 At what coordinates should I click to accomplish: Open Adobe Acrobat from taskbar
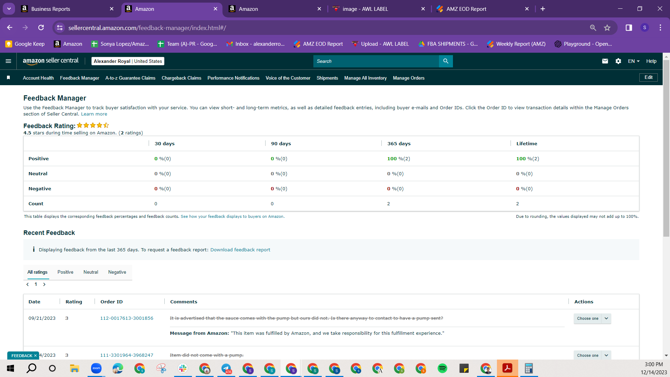507,368
